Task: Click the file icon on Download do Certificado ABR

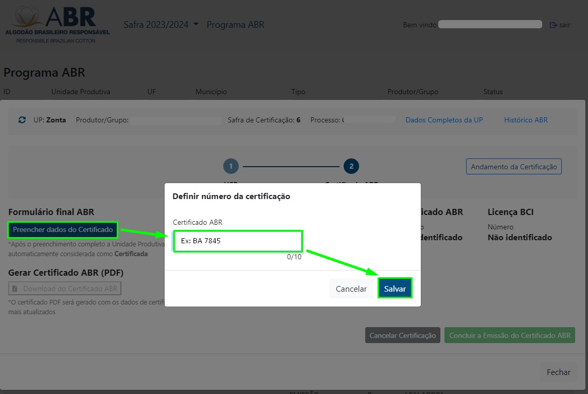Action: point(15,289)
